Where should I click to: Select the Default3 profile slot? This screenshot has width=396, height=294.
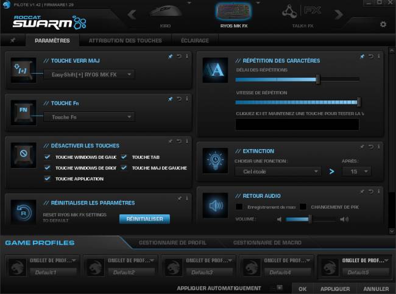point(199,267)
